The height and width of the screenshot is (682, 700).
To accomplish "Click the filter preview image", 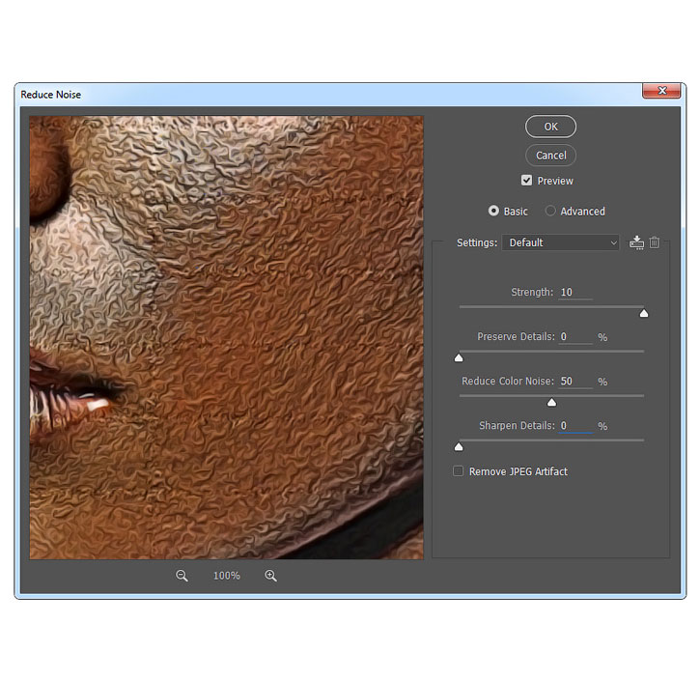I will click(x=226, y=338).
